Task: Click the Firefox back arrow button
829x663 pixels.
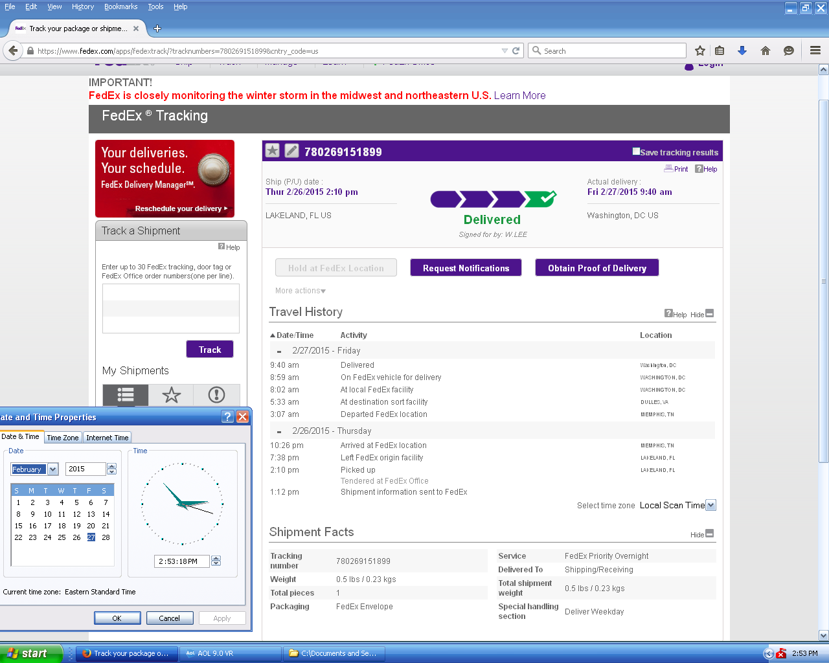Action: (13, 51)
